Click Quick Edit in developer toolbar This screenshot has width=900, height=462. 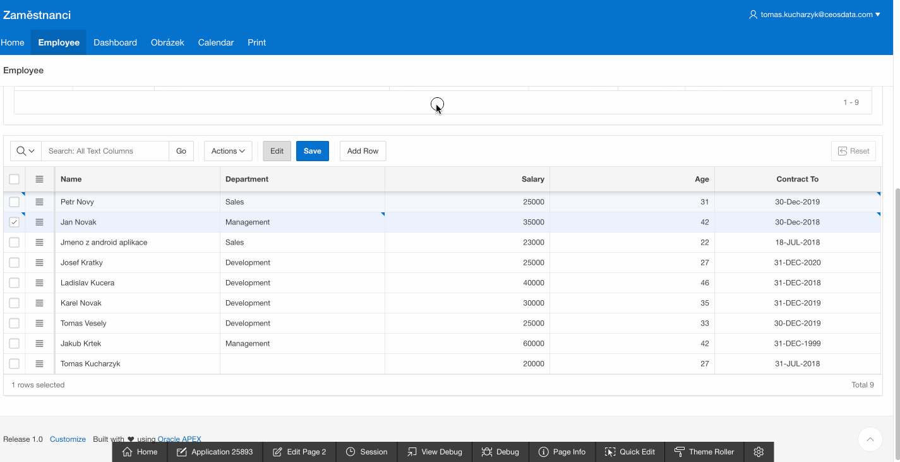(630, 452)
